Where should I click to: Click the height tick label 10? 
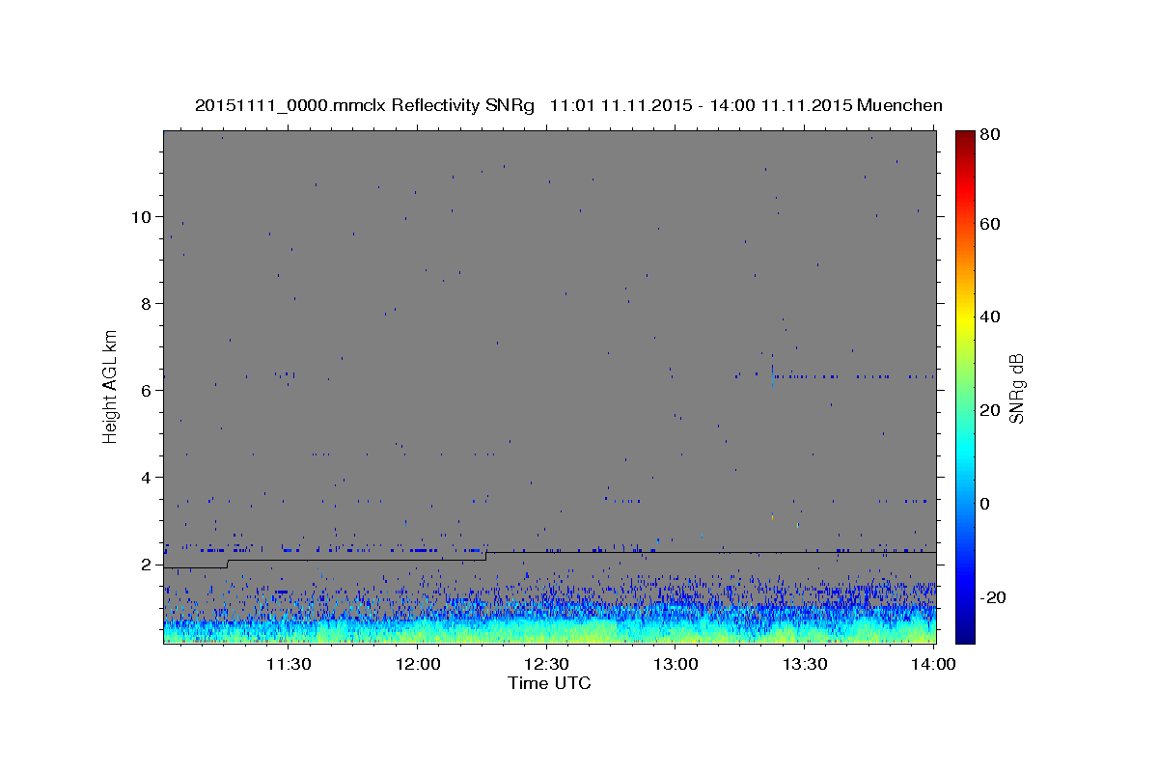click(x=142, y=216)
